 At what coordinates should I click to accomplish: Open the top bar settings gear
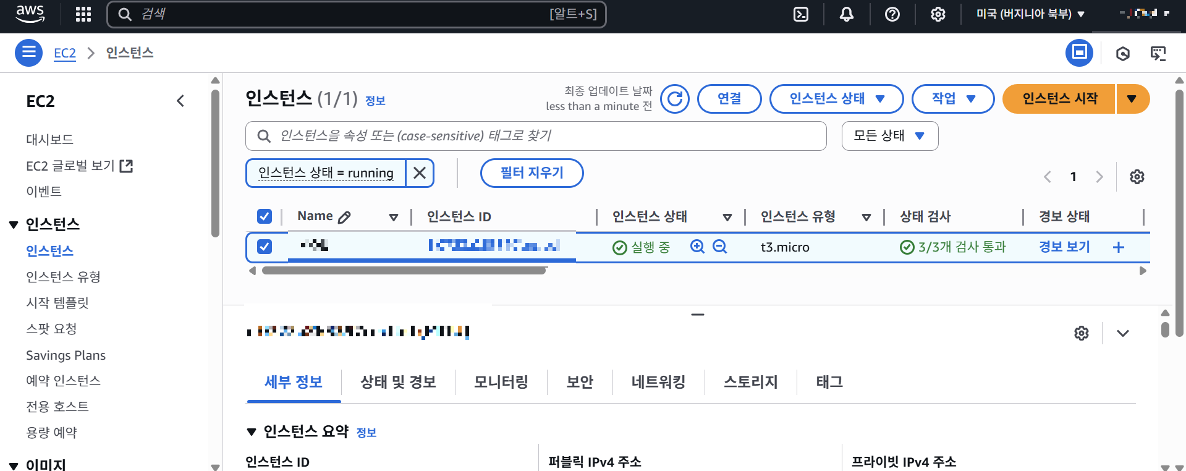point(938,14)
